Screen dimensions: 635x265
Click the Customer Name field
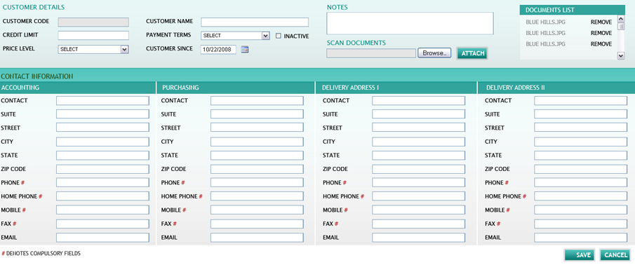[x=255, y=22]
